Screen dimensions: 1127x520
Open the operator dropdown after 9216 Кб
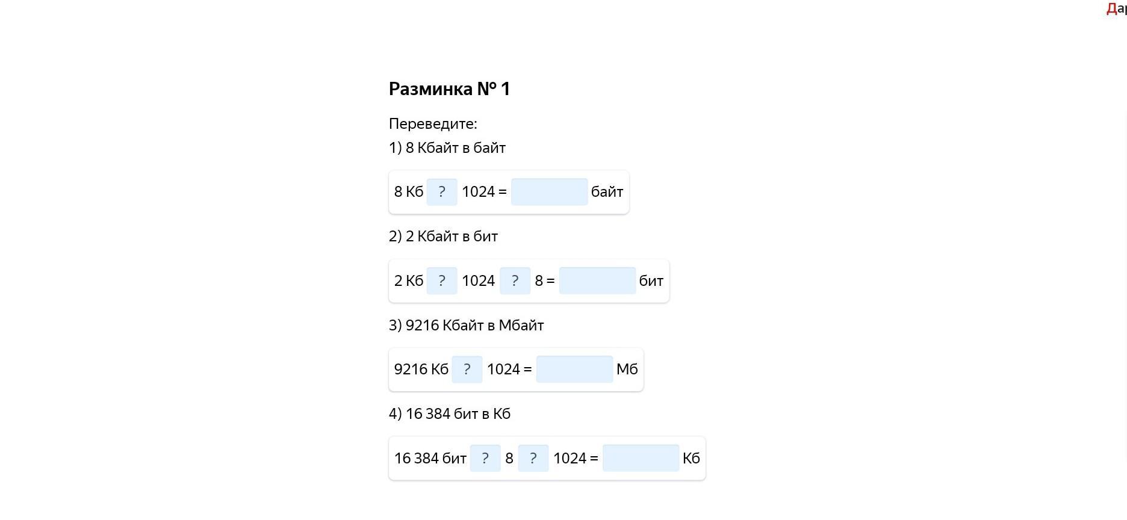(x=467, y=370)
